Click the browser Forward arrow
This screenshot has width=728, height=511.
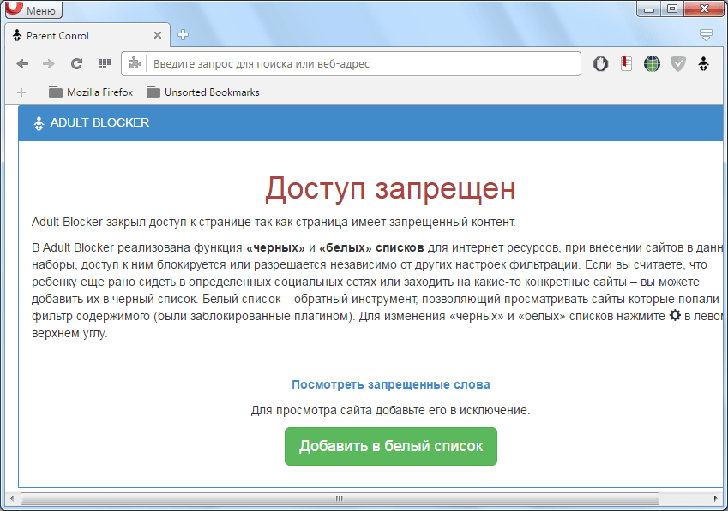(x=49, y=64)
